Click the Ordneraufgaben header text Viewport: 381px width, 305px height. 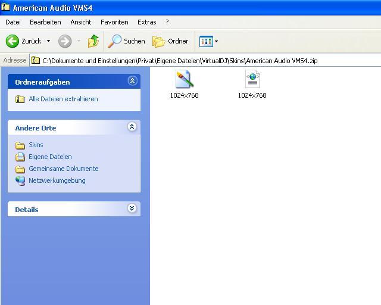[x=42, y=82]
